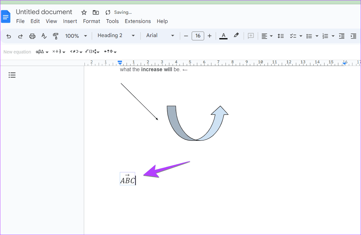
Task: Open the highlight color pen tool
Action: point(236,35)
